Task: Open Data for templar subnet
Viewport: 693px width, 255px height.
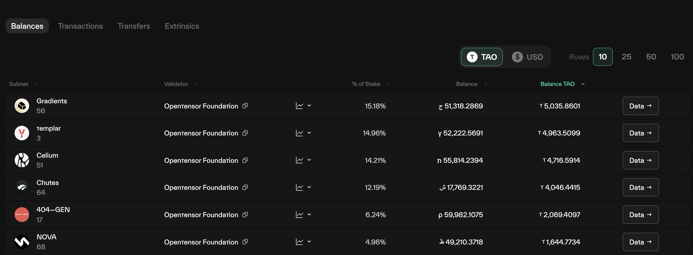Action: [641, 133]
